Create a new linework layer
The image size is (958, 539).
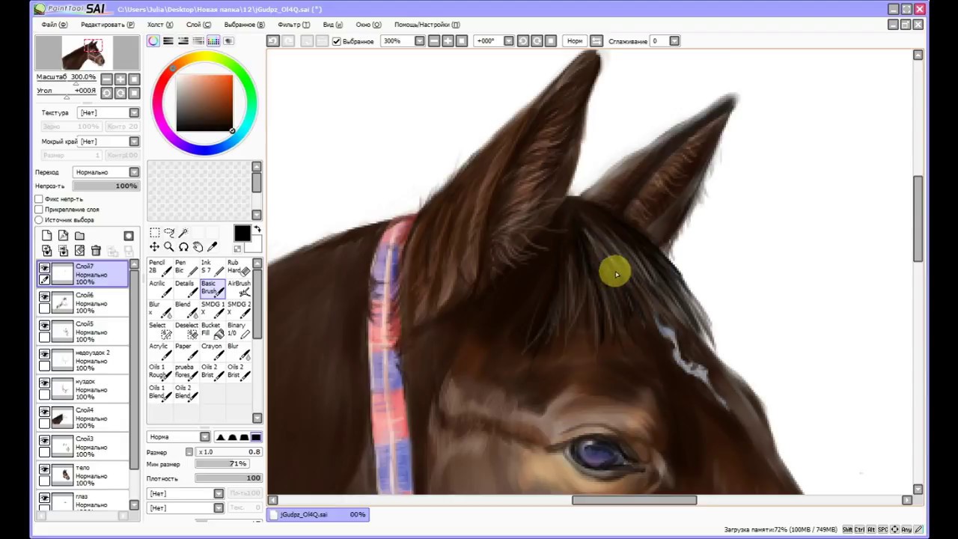[63, 236]
